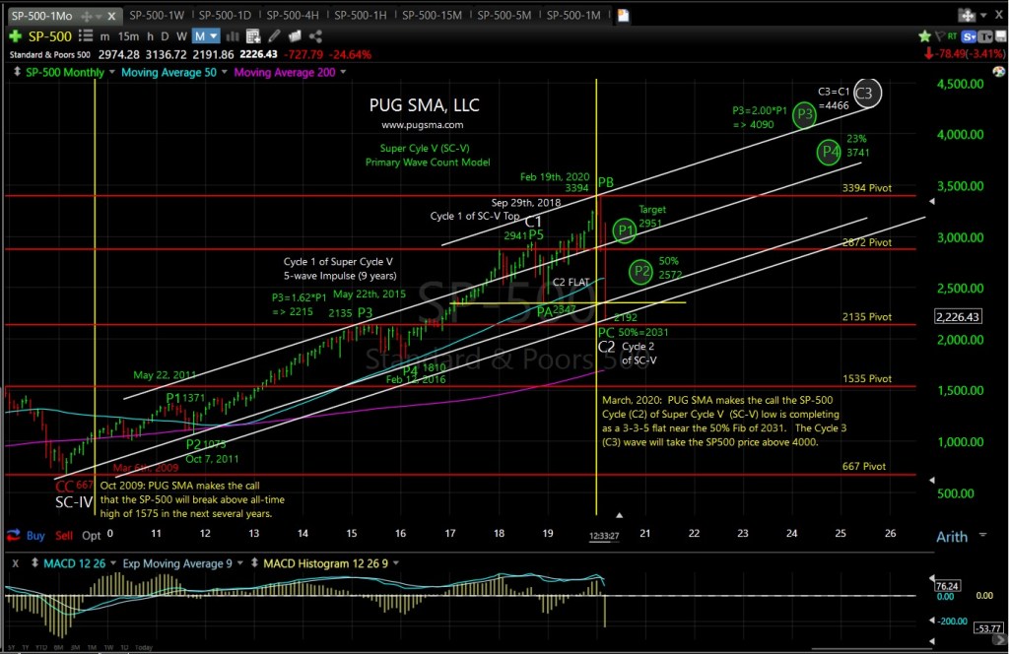Select the pencil drawing tool icon

pyautogui.click(x=274, y=36)
